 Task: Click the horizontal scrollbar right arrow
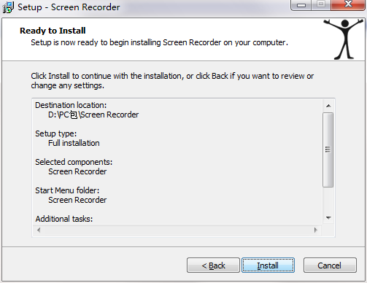(x=316, y=230)
